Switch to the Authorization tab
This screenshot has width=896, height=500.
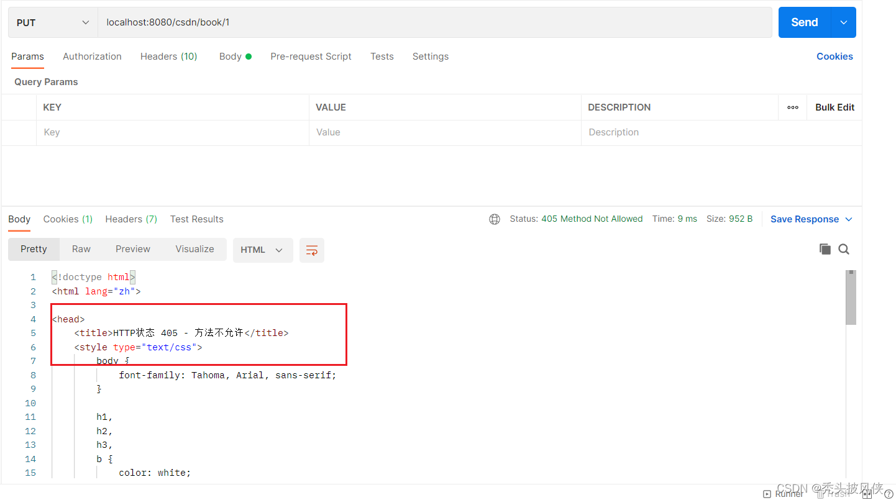point(92,57)
